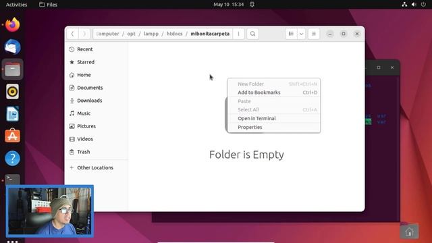Open the power system menu
The height and width of the screenshot is (243, 432).
click(423, 5)
